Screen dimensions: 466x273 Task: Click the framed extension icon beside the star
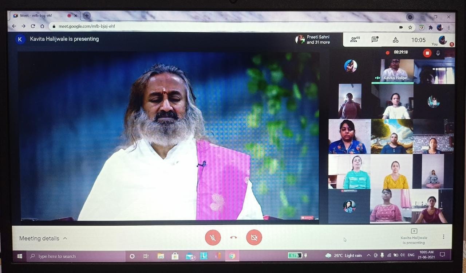click(x=422, y=27)
